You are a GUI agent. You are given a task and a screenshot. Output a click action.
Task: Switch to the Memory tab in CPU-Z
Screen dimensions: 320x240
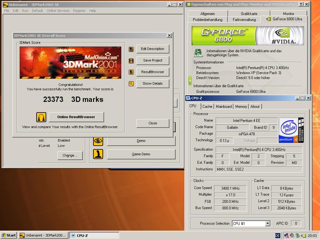tap(241, 107)
